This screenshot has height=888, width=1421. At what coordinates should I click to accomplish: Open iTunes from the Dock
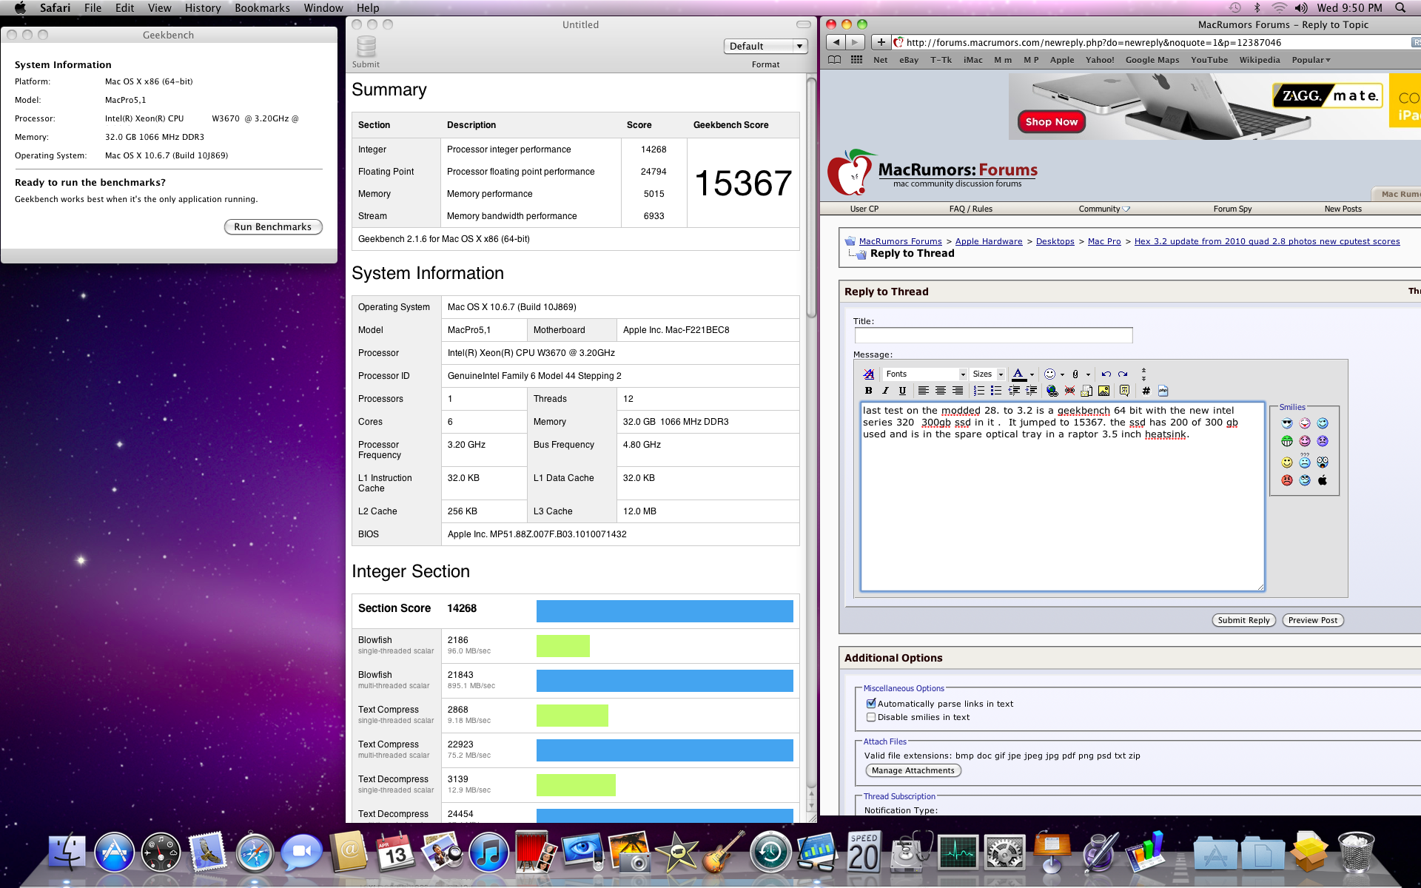point(488,852)
